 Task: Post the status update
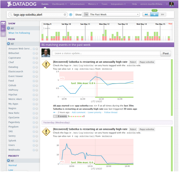pos(166,53)
